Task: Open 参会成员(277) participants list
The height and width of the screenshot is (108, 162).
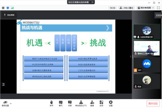Action: pos(81,103)
